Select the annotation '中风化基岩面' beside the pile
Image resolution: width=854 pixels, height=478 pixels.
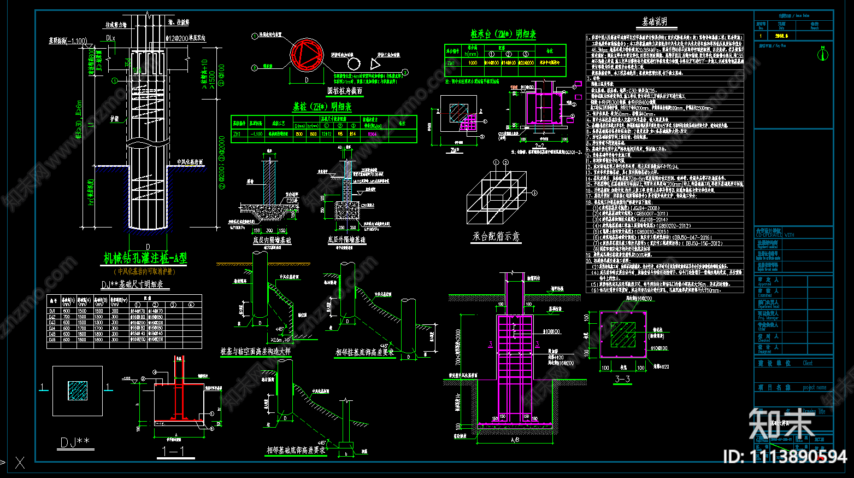click(x=190, y=162)
